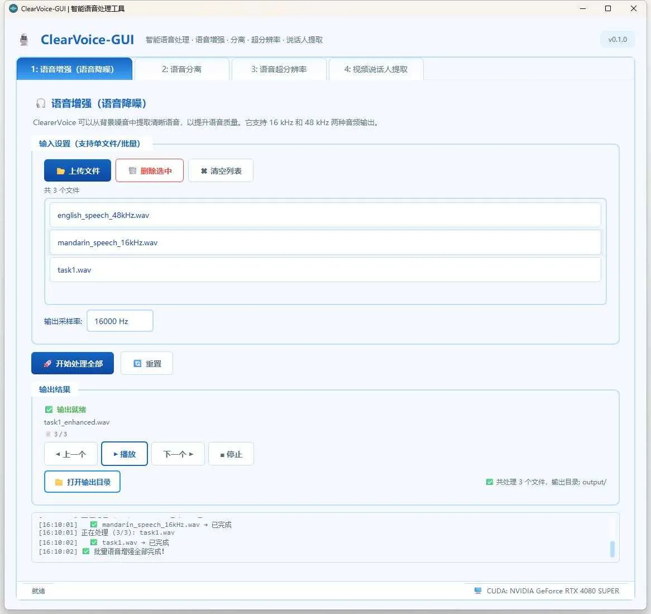The width and height of the screenshot is (651, 614).
Task: Click the green check icon next to 输出就绪
Action: (x=49, y=410)
